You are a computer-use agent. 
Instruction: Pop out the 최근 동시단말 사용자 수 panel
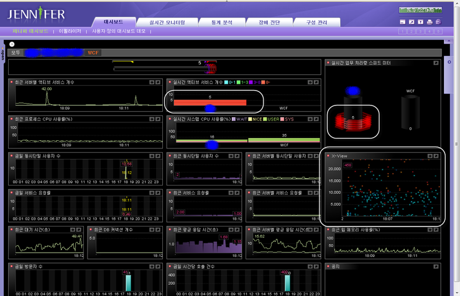(237, 156)
